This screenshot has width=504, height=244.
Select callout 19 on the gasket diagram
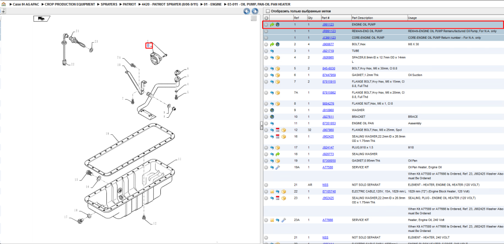pyautogui.click(x=108, y=133)
